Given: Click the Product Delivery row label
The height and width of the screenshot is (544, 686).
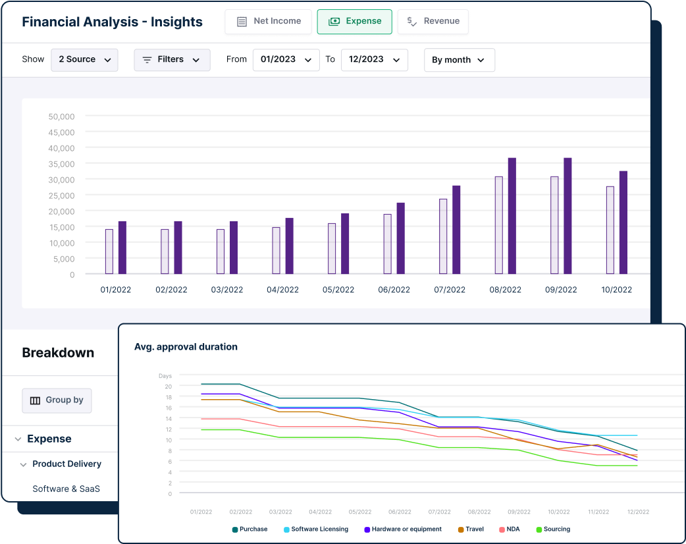Looking at the screenshot, I should click(67, 464).
